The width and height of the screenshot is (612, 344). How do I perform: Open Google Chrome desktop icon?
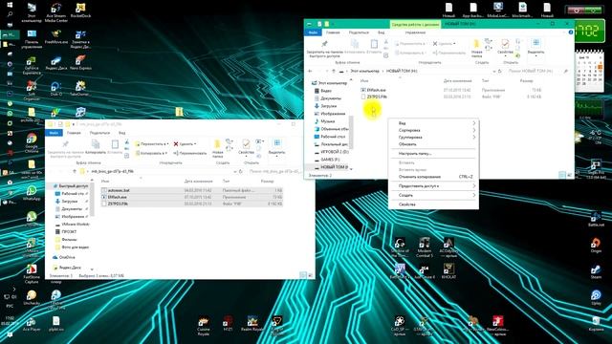tap(32, 143)
